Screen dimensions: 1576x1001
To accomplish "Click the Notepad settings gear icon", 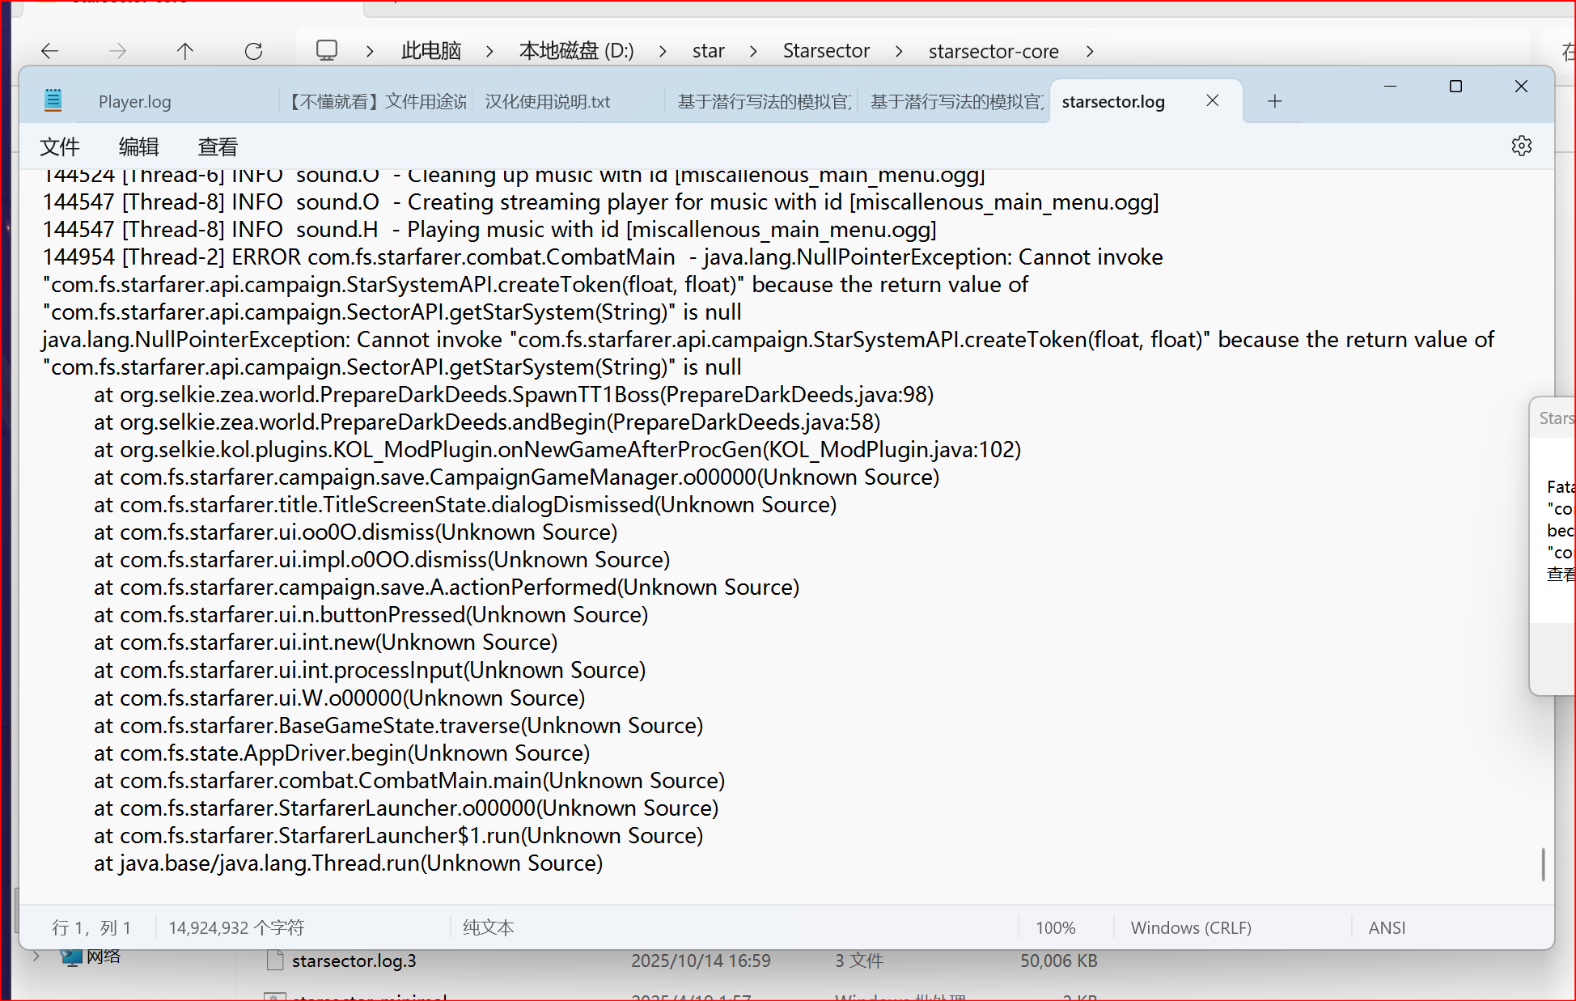I will tap(1522, 146).
